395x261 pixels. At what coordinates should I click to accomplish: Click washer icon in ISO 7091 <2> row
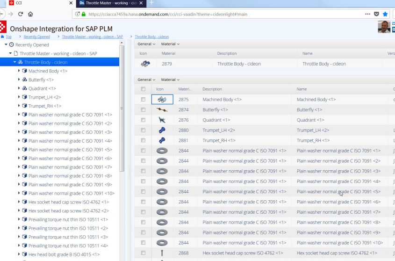click(x=162, y=161)
